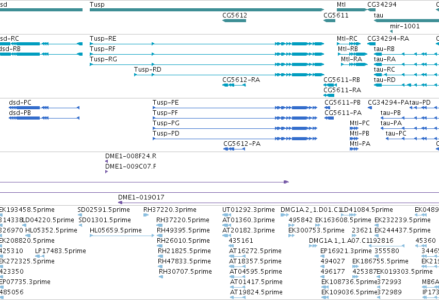The height and width of the screenshot is (300, 439).
Task: Click the AT01360.3prime EST label
Action: (x=249, y=220)
